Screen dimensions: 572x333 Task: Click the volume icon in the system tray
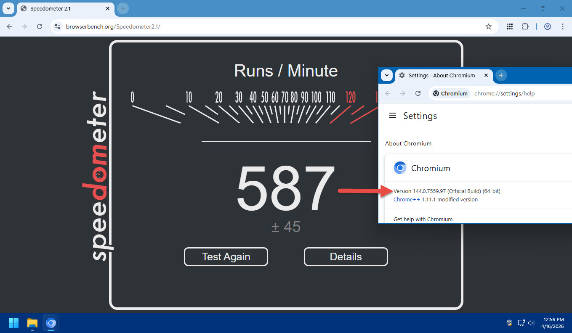pyautogui.click(x=531, y=323)
